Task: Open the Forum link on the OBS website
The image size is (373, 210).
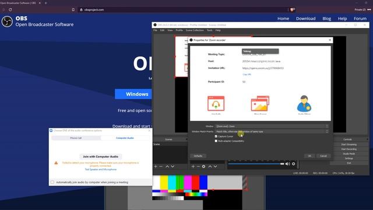Action: click(360, 19)
